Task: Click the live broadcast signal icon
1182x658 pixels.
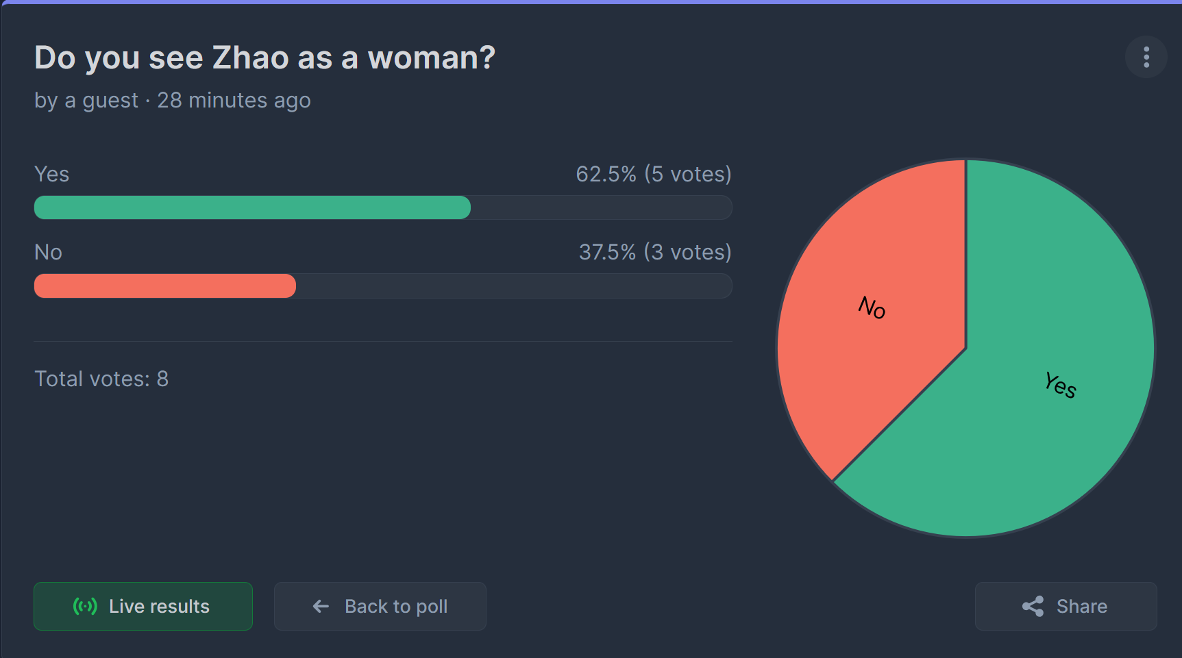Action: (85, 606)
